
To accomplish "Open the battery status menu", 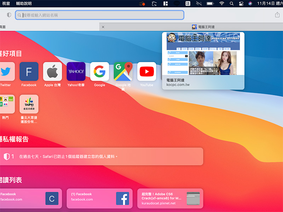I will point(210,4).
